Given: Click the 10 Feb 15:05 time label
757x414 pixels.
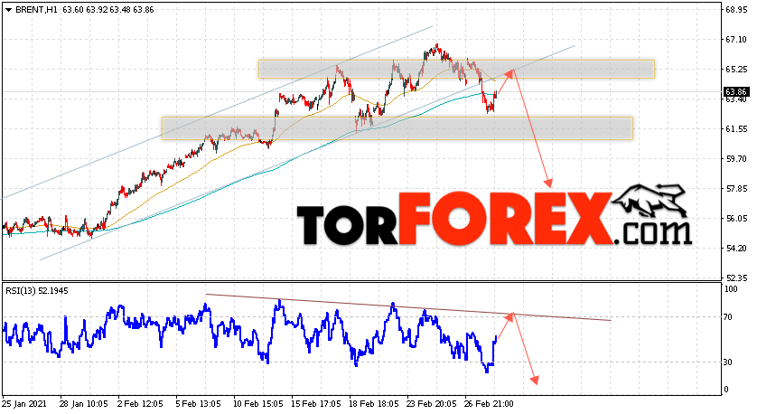Looking at the screenshot, I should [258, 404].
